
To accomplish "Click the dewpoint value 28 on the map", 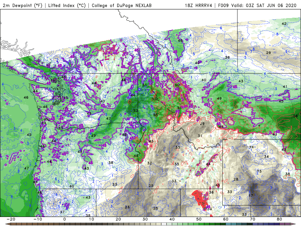I will 236,179.
